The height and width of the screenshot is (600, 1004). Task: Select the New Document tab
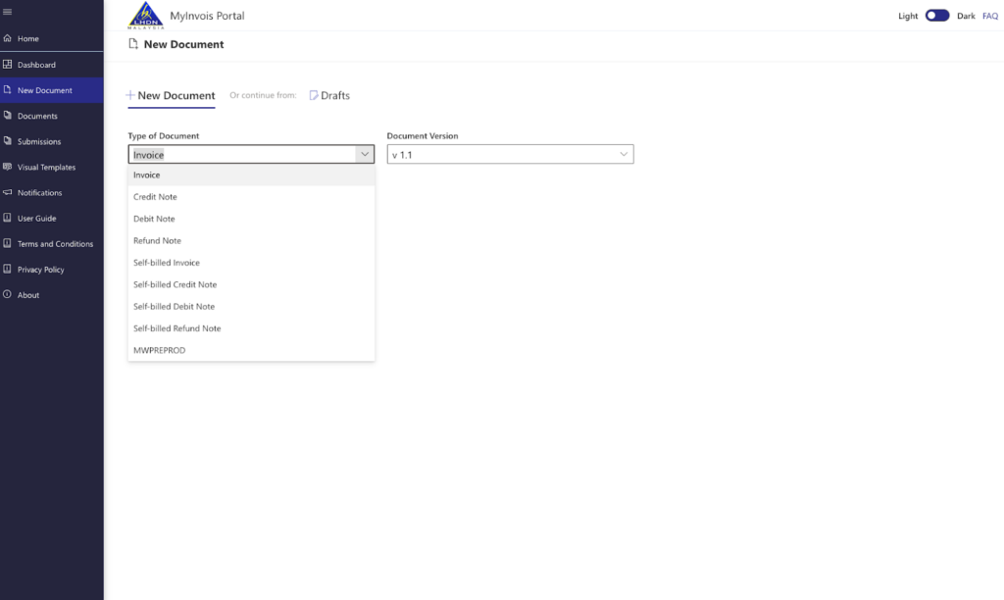pyautogui.click(x=171, y=96)
